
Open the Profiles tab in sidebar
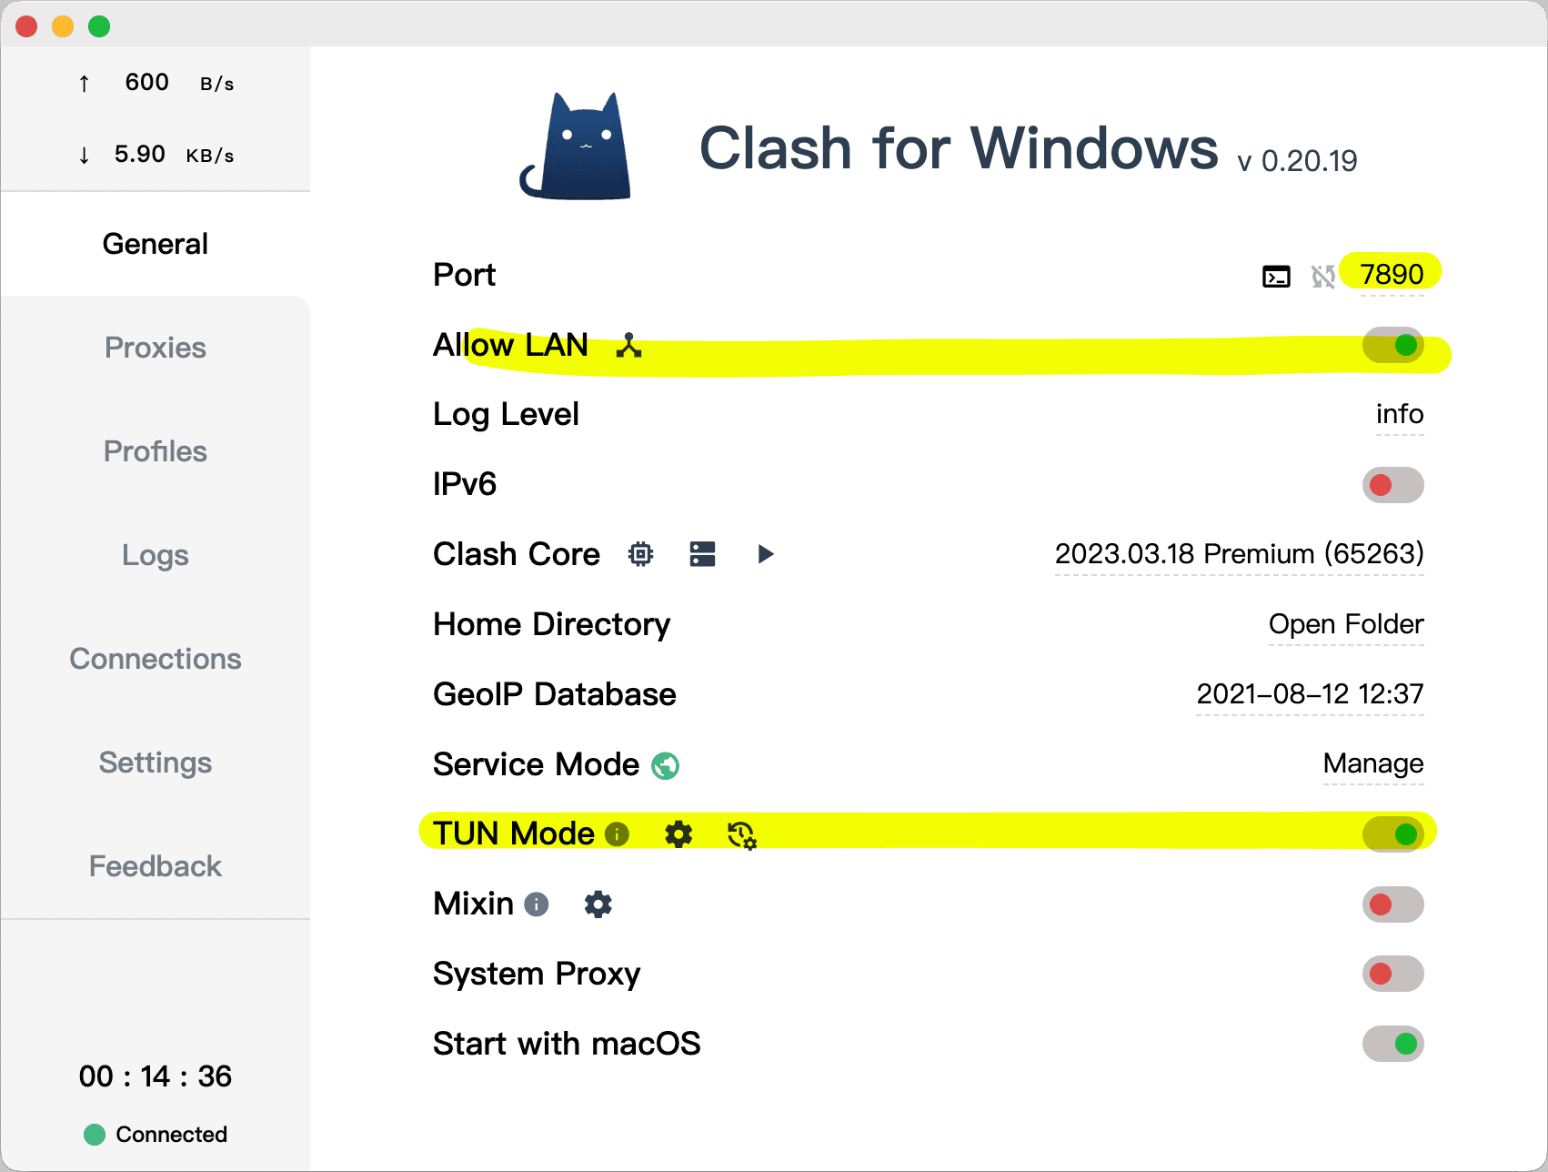(x=156, y=451)
